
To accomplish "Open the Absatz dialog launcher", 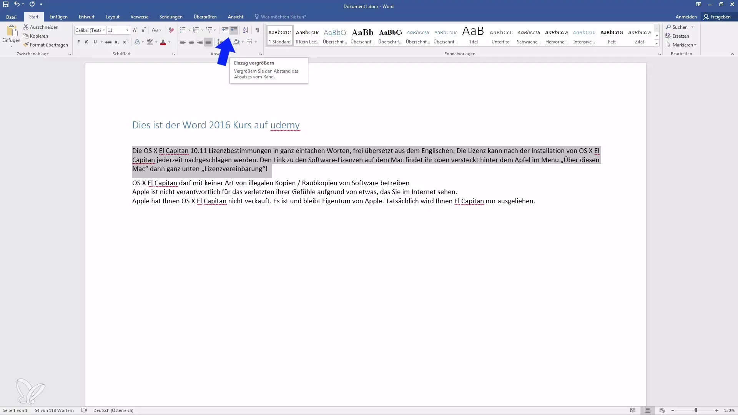I will point(260,54).
